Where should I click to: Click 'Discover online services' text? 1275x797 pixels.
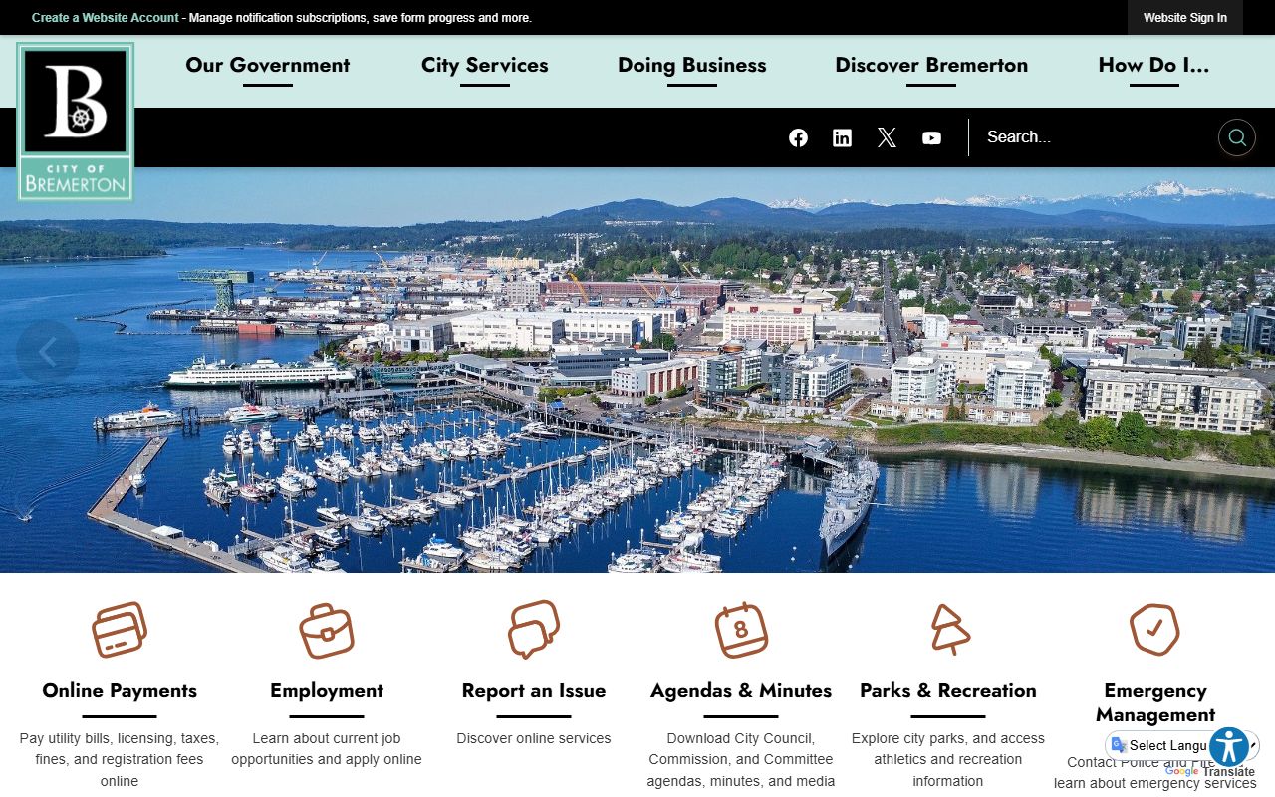[x=534, y=738]
